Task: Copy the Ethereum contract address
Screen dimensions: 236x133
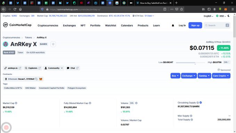Action: [36, 79]
